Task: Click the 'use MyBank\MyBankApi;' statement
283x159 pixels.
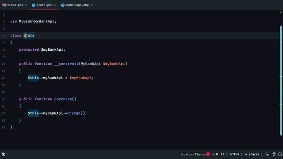Action: tap(33, 22)
